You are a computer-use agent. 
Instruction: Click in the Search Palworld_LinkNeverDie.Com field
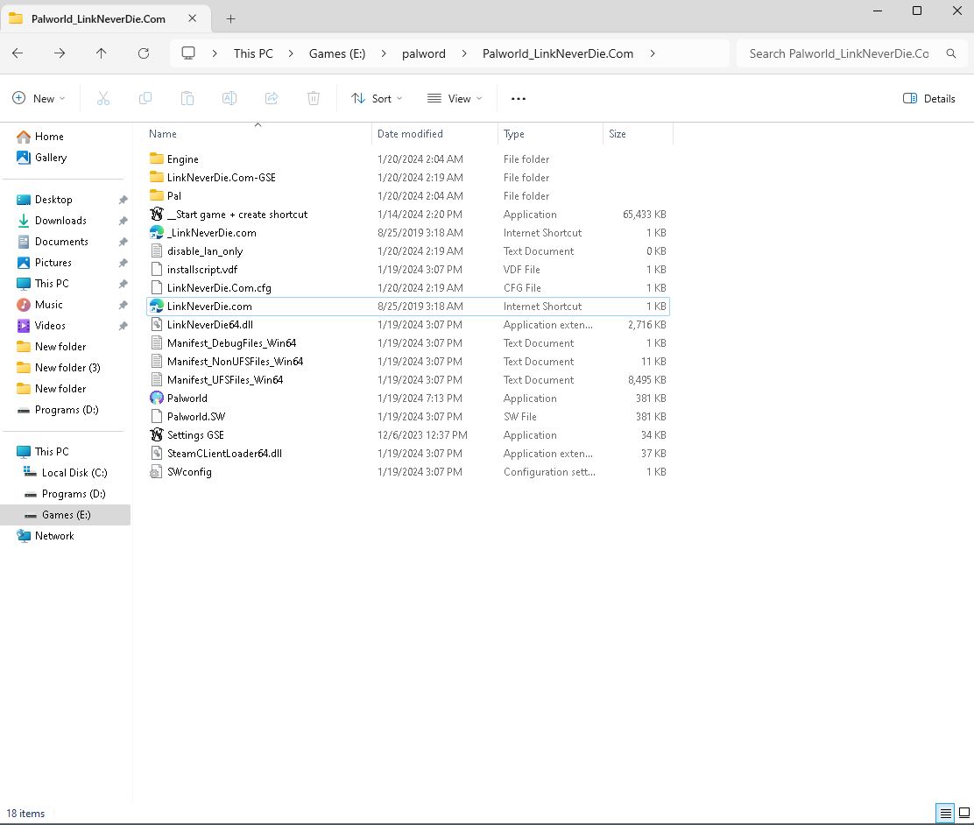(x=838, y=53)
